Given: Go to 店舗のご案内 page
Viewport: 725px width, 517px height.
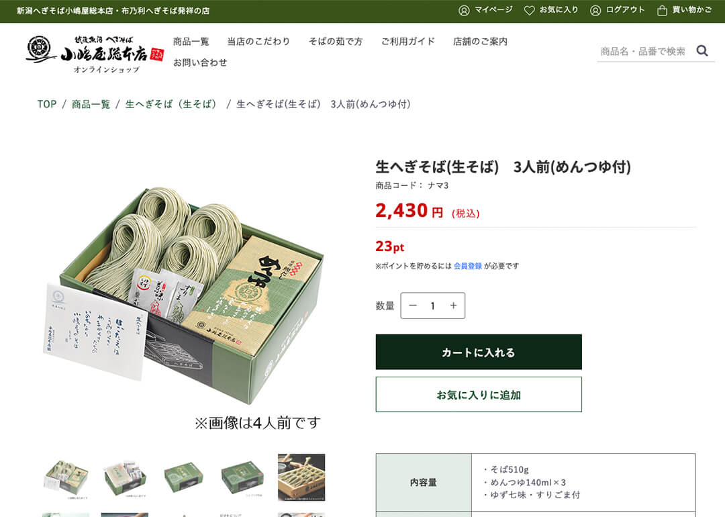Looking at the screenshot, I should (480, 42).
